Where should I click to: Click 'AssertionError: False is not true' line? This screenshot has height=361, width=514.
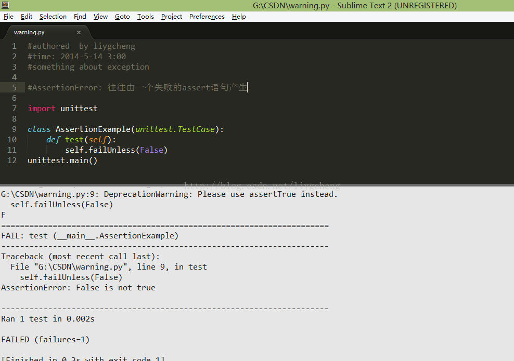pyautogui.click(x=78, y=288)
